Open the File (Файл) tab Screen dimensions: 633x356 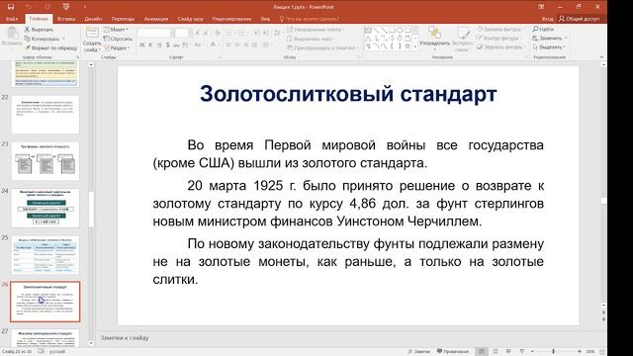(12, 19)
